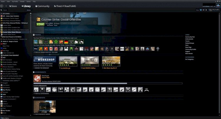Click the German flag friend avatar
The image size is (221, 119).
tap(66, 42)
